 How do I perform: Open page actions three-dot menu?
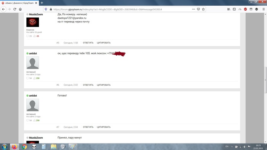[193, 9]
